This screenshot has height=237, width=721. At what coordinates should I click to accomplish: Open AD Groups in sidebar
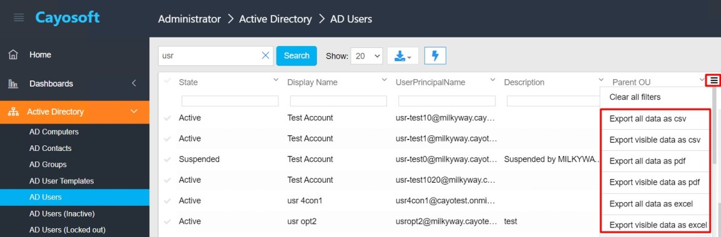(x=48, y=165)
